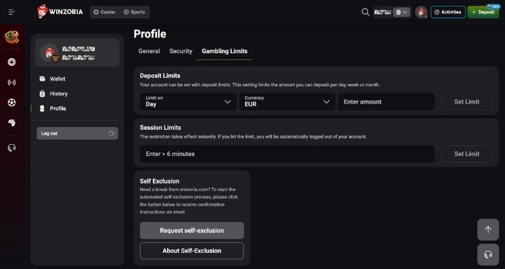Open the floating live chat headset button
Image resolution: width=505 pixels, height=269 pixels.
click(488, 254)
